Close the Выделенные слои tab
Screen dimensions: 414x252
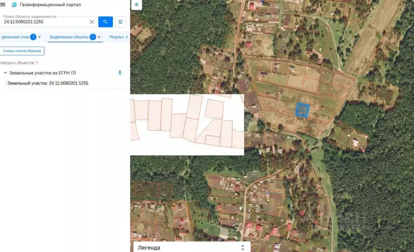click(x=39, y=37)
